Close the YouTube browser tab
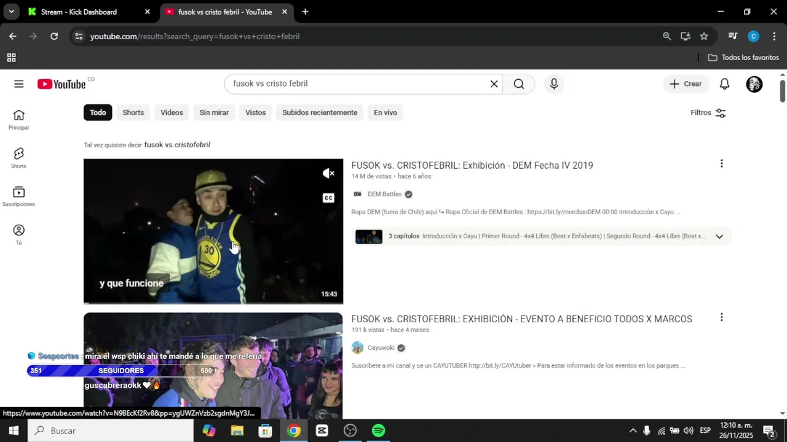The image size is (787, 442). click(284, 12)
